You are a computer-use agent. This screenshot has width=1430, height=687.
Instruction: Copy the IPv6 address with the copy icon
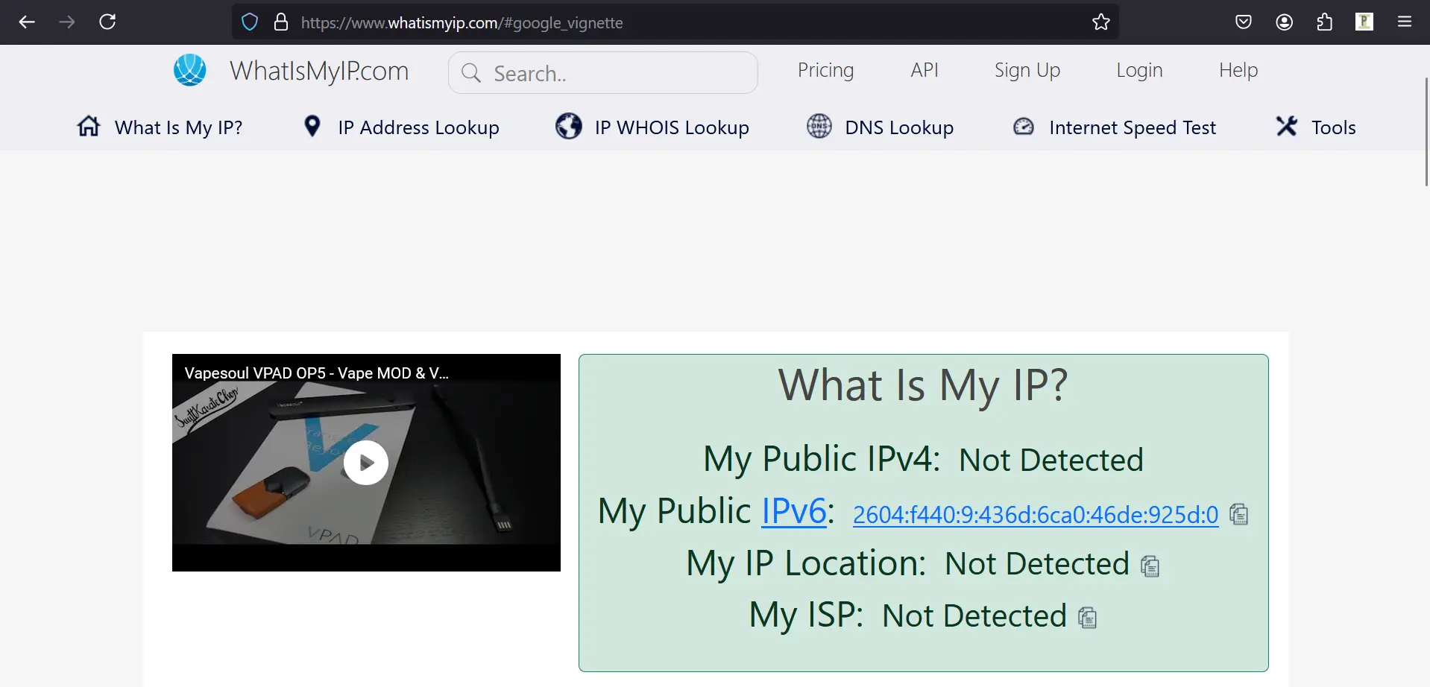coord(1239,515)
